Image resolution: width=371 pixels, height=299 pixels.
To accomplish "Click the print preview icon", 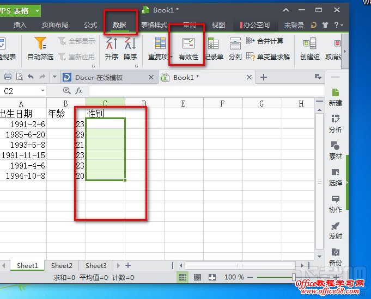I will coord(20,77).
